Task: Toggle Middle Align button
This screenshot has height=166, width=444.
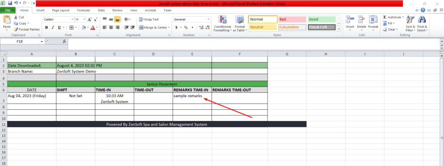Action: [111, 20]
